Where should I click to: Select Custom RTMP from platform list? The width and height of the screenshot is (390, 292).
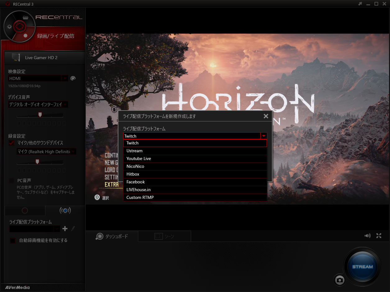(195, 198)
